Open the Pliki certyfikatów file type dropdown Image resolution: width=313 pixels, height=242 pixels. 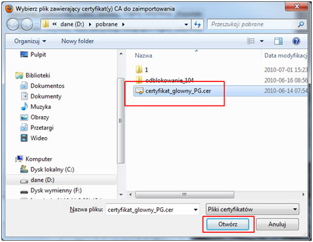252,209
